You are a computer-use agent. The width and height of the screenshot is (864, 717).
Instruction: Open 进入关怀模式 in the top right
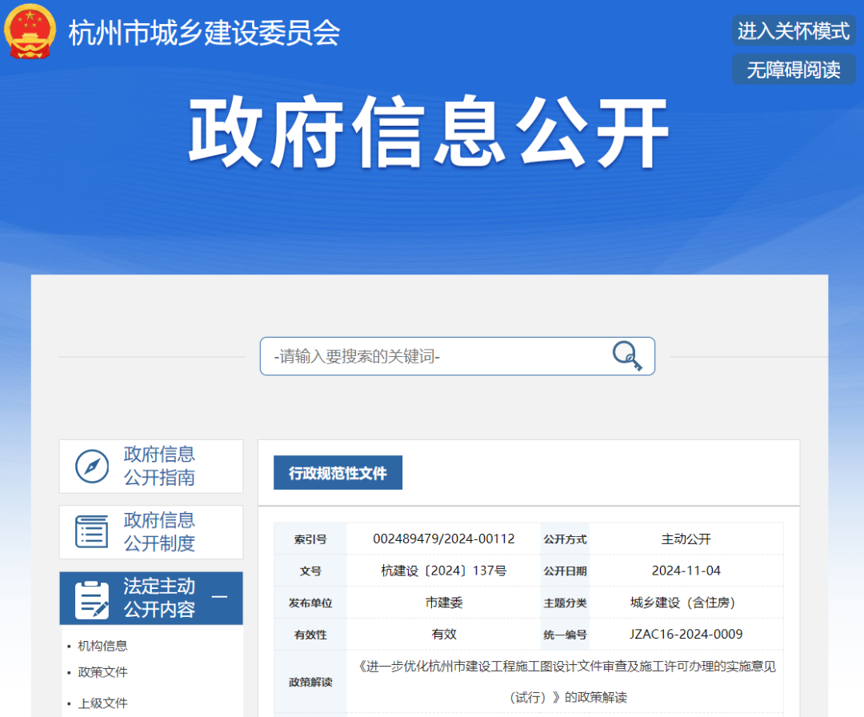(794, 30)
